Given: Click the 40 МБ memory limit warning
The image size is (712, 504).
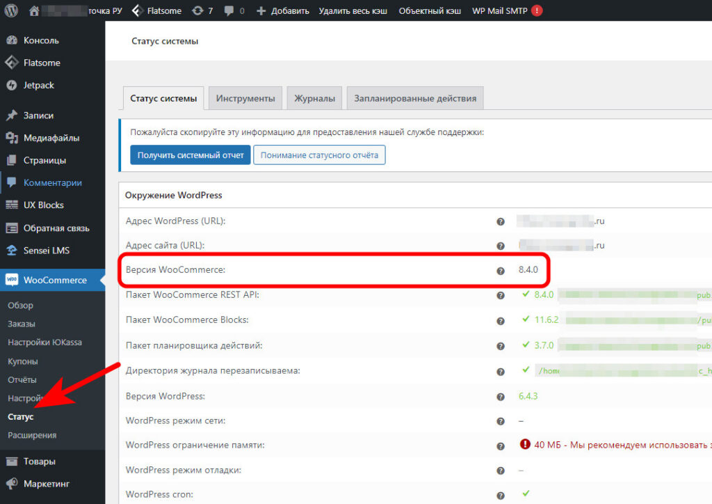Looking at the screenshot, I should [616, 444].
